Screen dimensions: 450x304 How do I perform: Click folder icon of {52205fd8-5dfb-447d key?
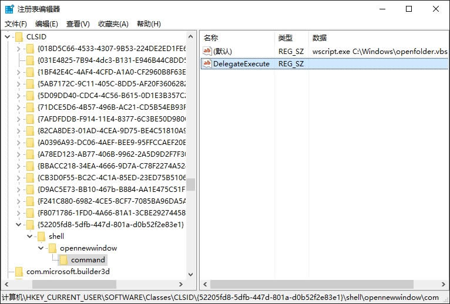[x=30, y=225]
